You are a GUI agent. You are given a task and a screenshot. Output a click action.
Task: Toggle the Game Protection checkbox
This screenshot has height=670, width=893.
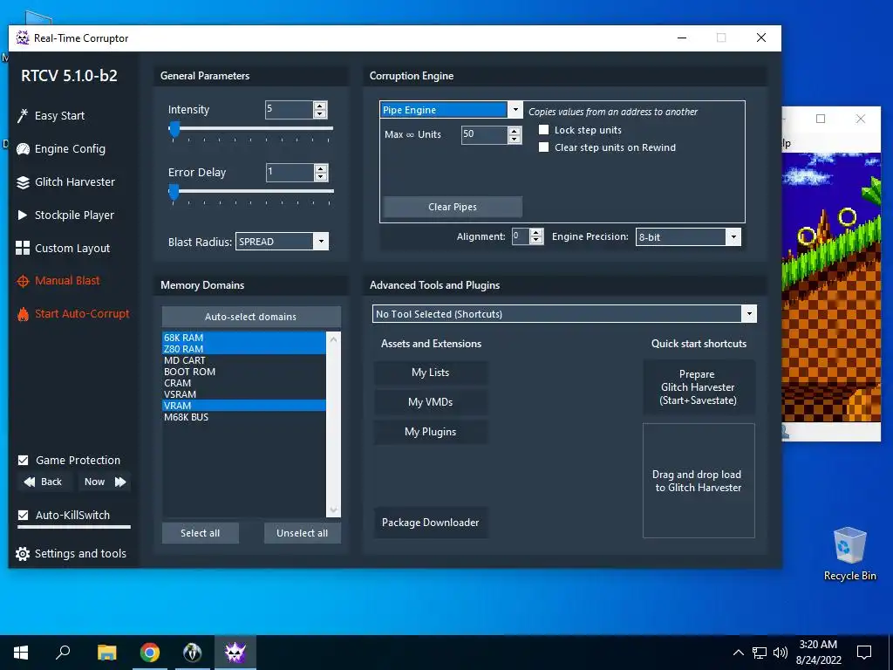coord(24,461)
